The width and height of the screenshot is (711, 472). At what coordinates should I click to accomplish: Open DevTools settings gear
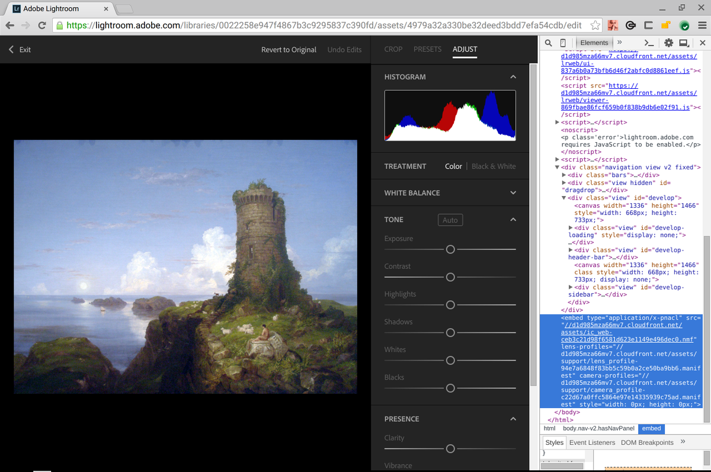[668, 43]
